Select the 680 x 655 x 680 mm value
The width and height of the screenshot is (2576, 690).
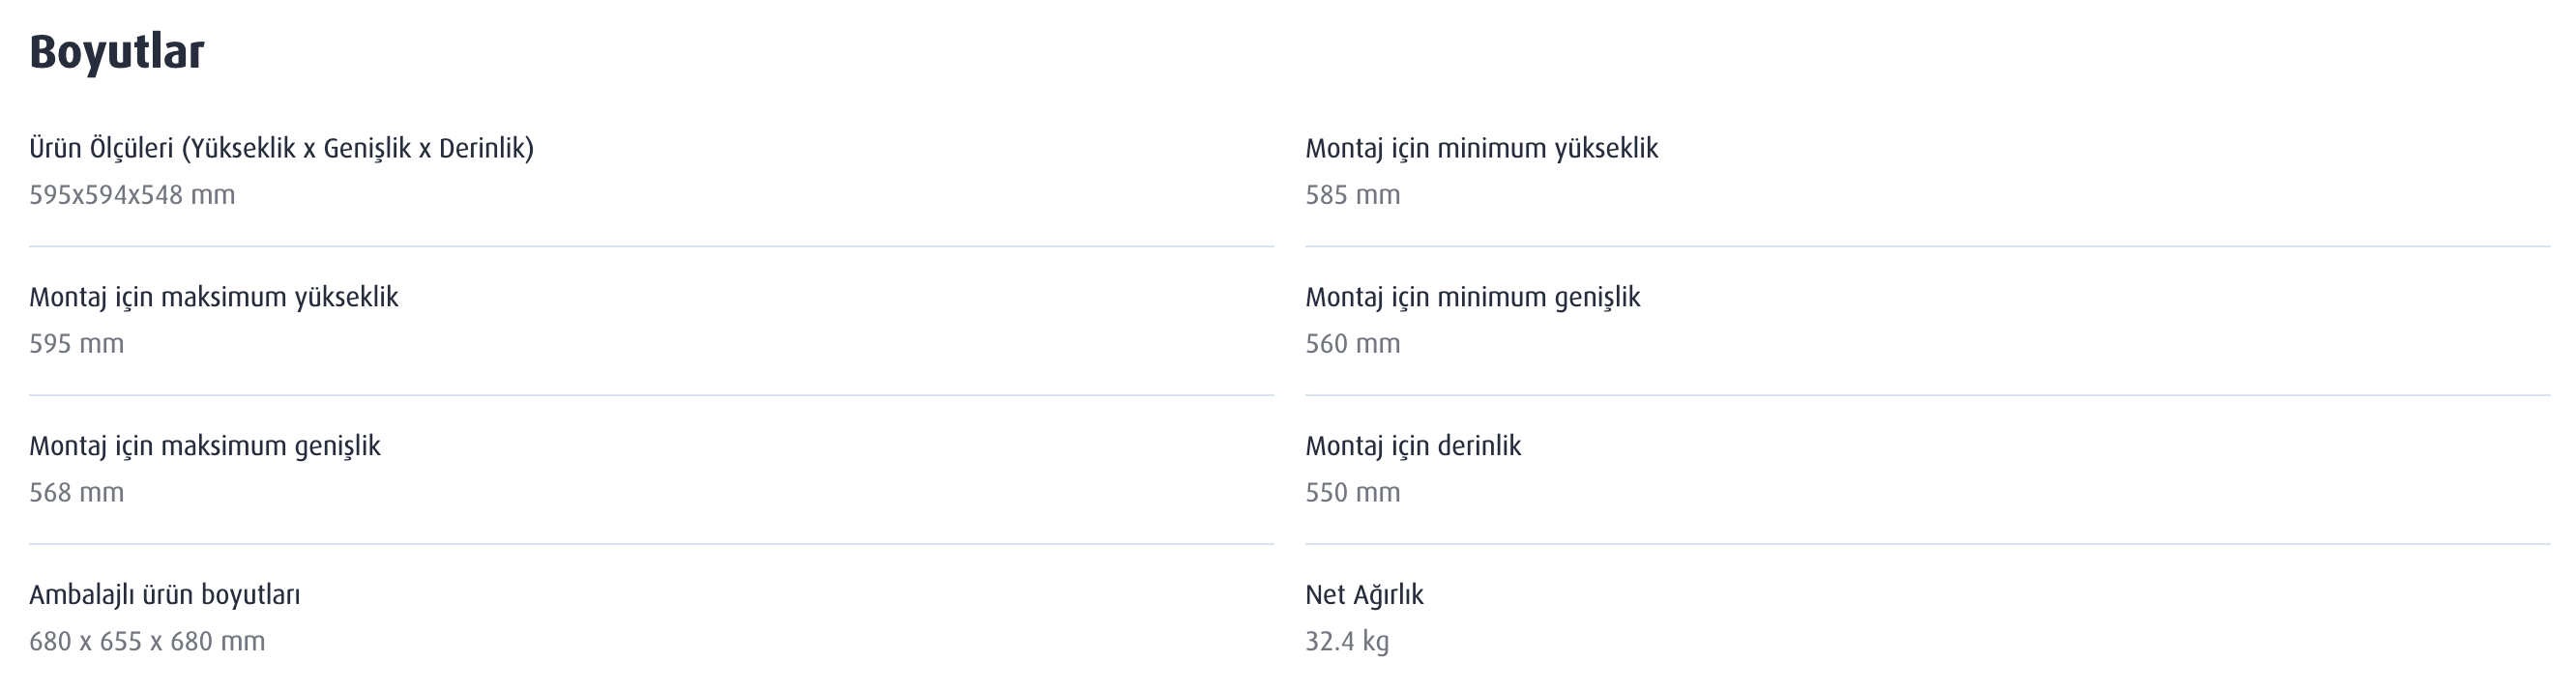147,642
